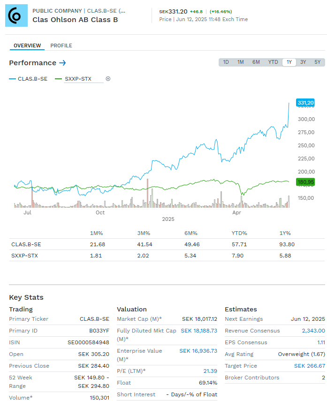The height and width of the screenshot is (401, 327).
Task: Click the Open price SEK 305.20
Action: pos(94,354)
